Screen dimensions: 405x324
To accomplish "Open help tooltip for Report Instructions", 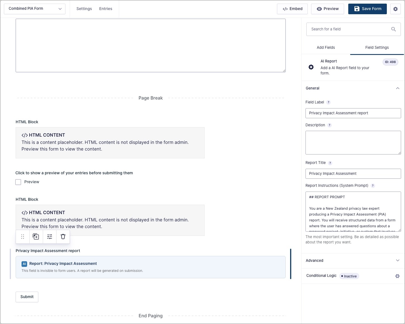I will pos(373,186).
